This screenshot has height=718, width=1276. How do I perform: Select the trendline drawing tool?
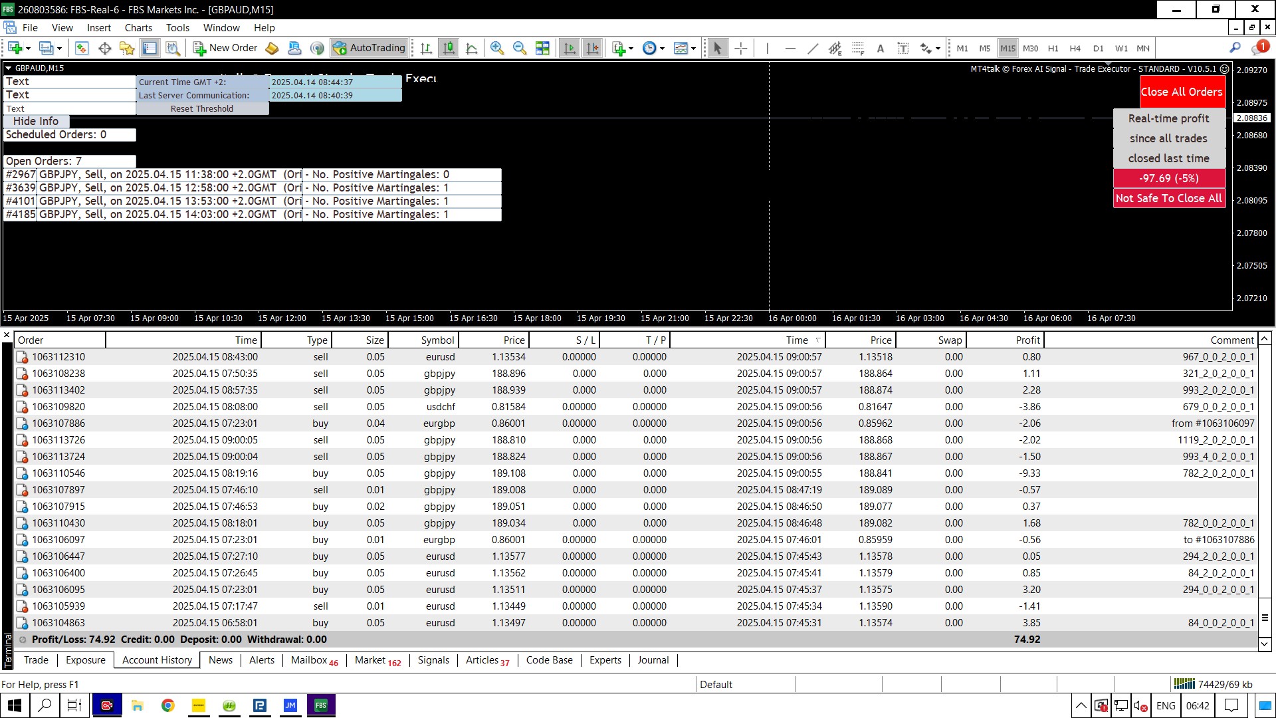[x=813, y=48]
